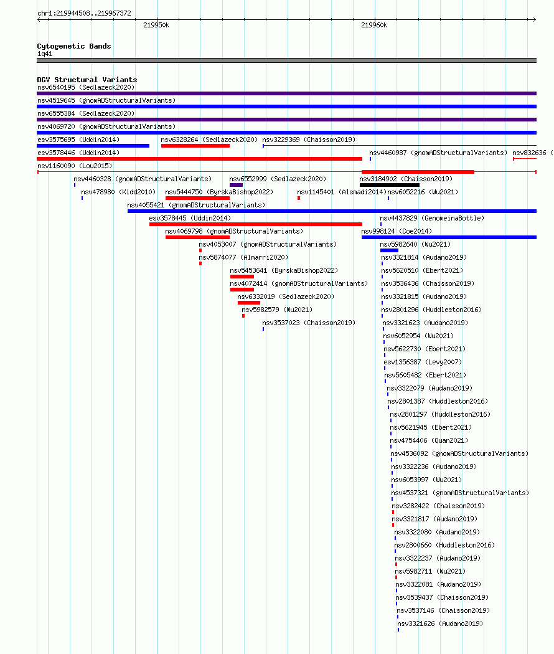Select nsv4437829 (GenomeinaBottle) label

(432, 218)
